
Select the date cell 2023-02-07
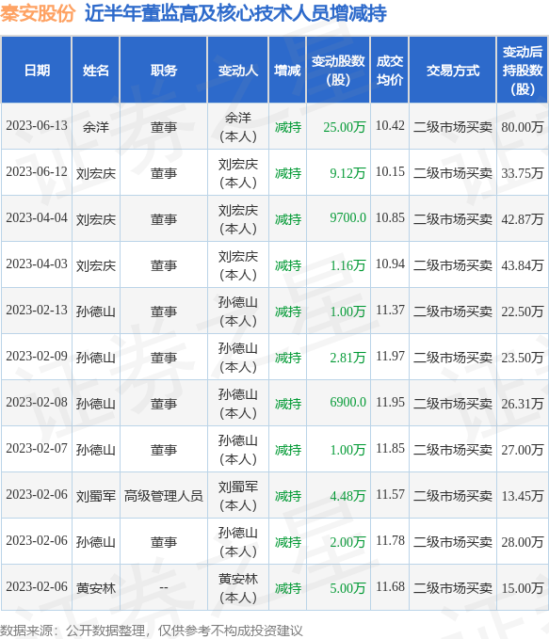point(37,448)
